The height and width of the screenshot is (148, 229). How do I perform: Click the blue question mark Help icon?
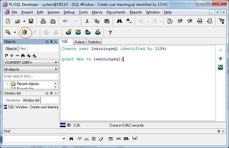110,32
